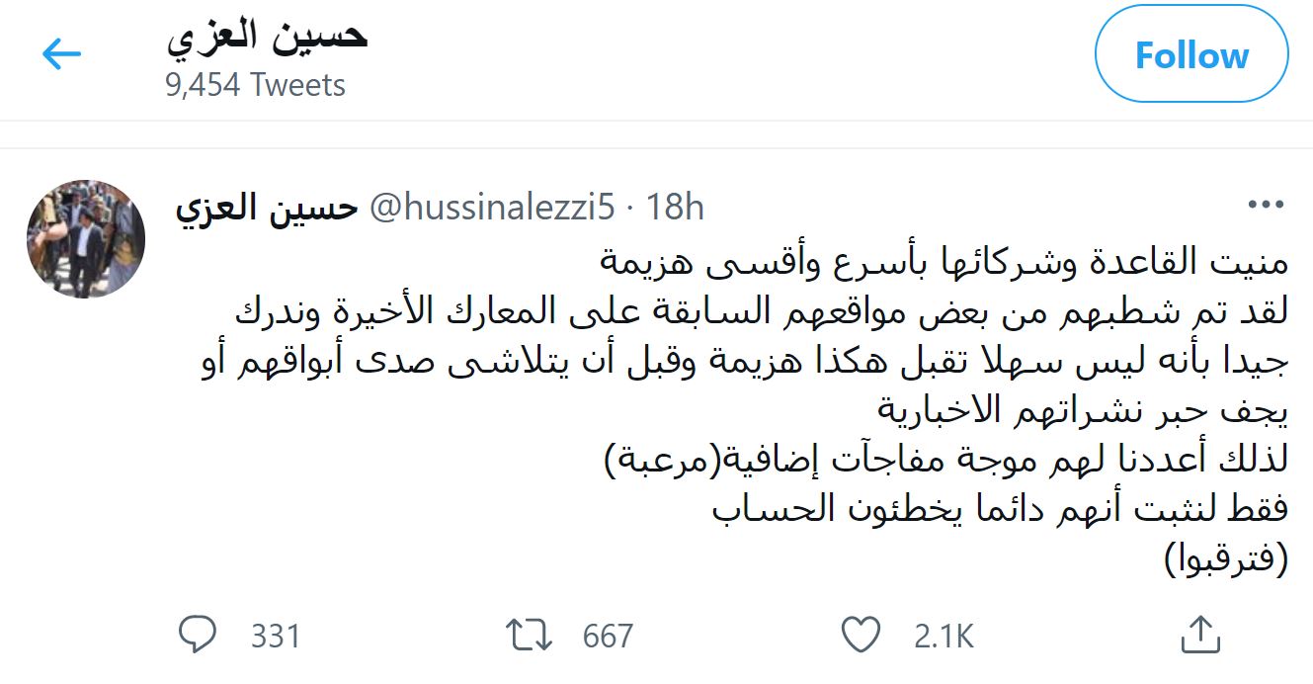Open the author's round profile picture
This screenshot has height=684, width=1313.
86,239
